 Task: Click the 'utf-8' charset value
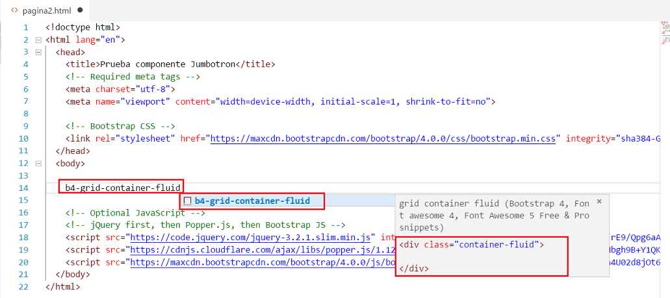coord(153,89)
